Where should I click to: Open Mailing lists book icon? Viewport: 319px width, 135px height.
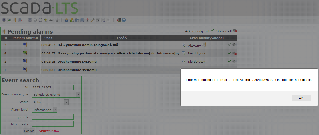pyautogui.click(x=82, y=20)
